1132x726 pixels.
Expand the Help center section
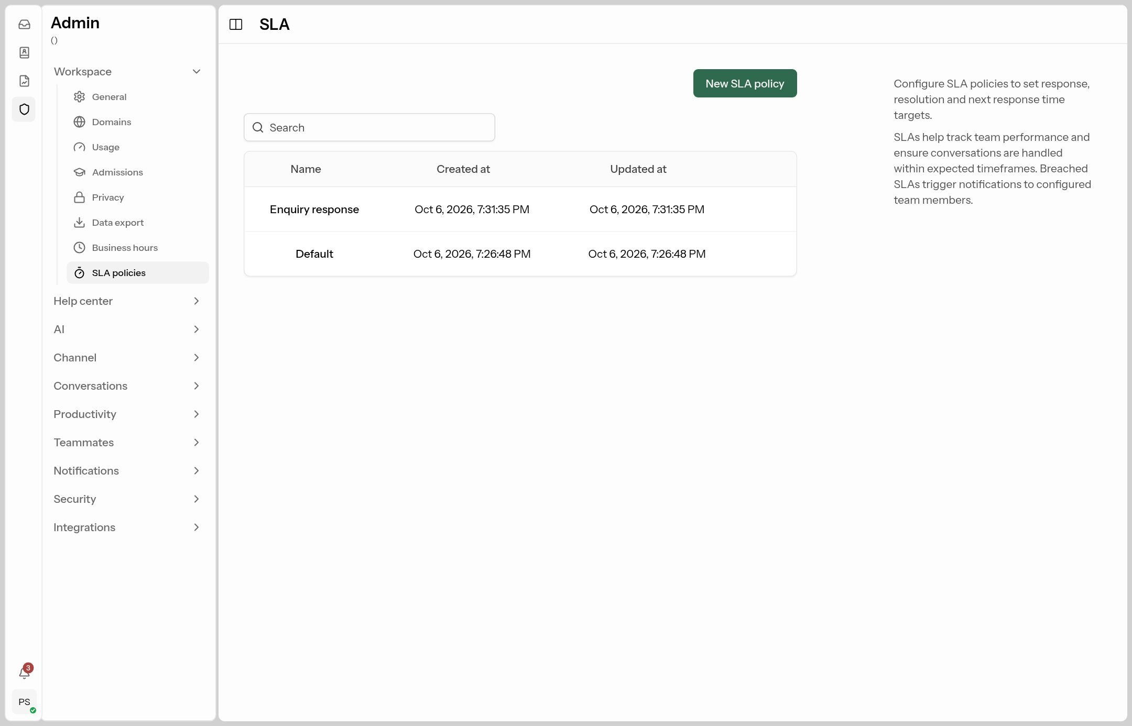(x=127, y=301)
